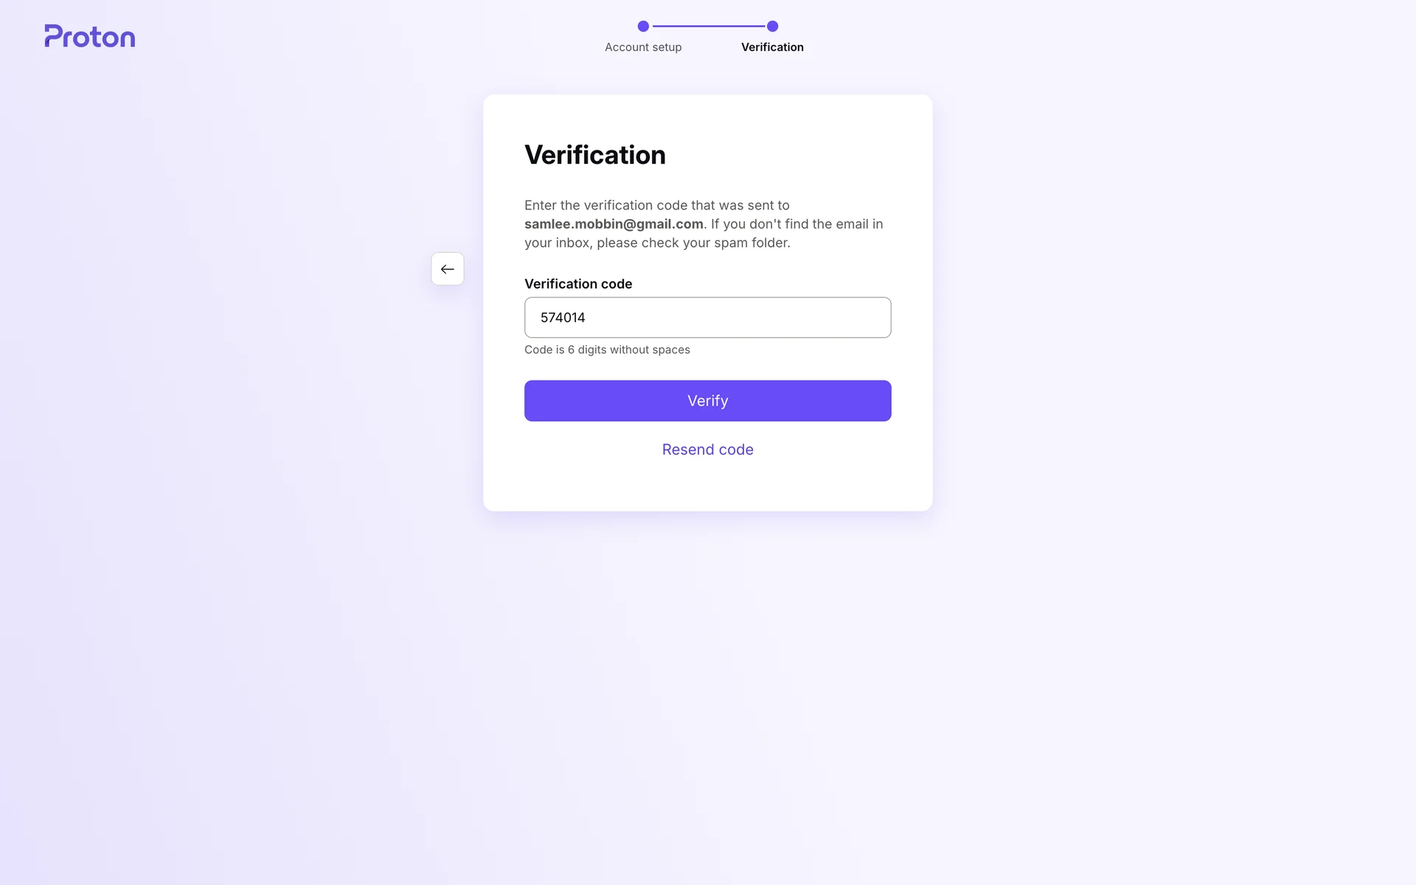Click the 'Code is 6 digits' hint text
The image size is (1416, 885).
(x=607, y=350)
